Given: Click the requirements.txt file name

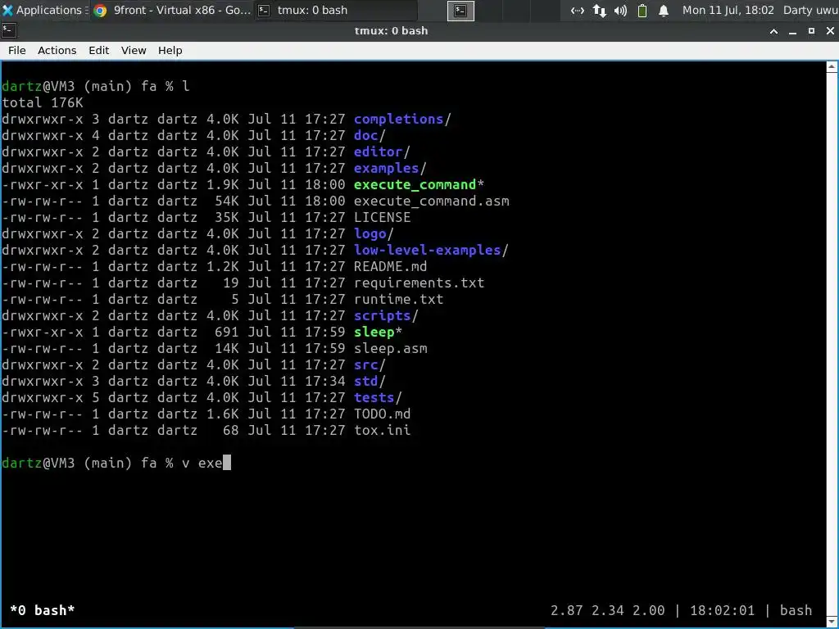Looking at the screenshot, I should [419, 283].
